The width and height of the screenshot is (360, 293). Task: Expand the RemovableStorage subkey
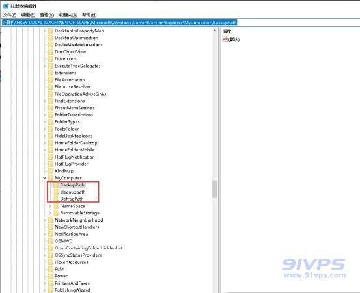click(x=50, y=213)
